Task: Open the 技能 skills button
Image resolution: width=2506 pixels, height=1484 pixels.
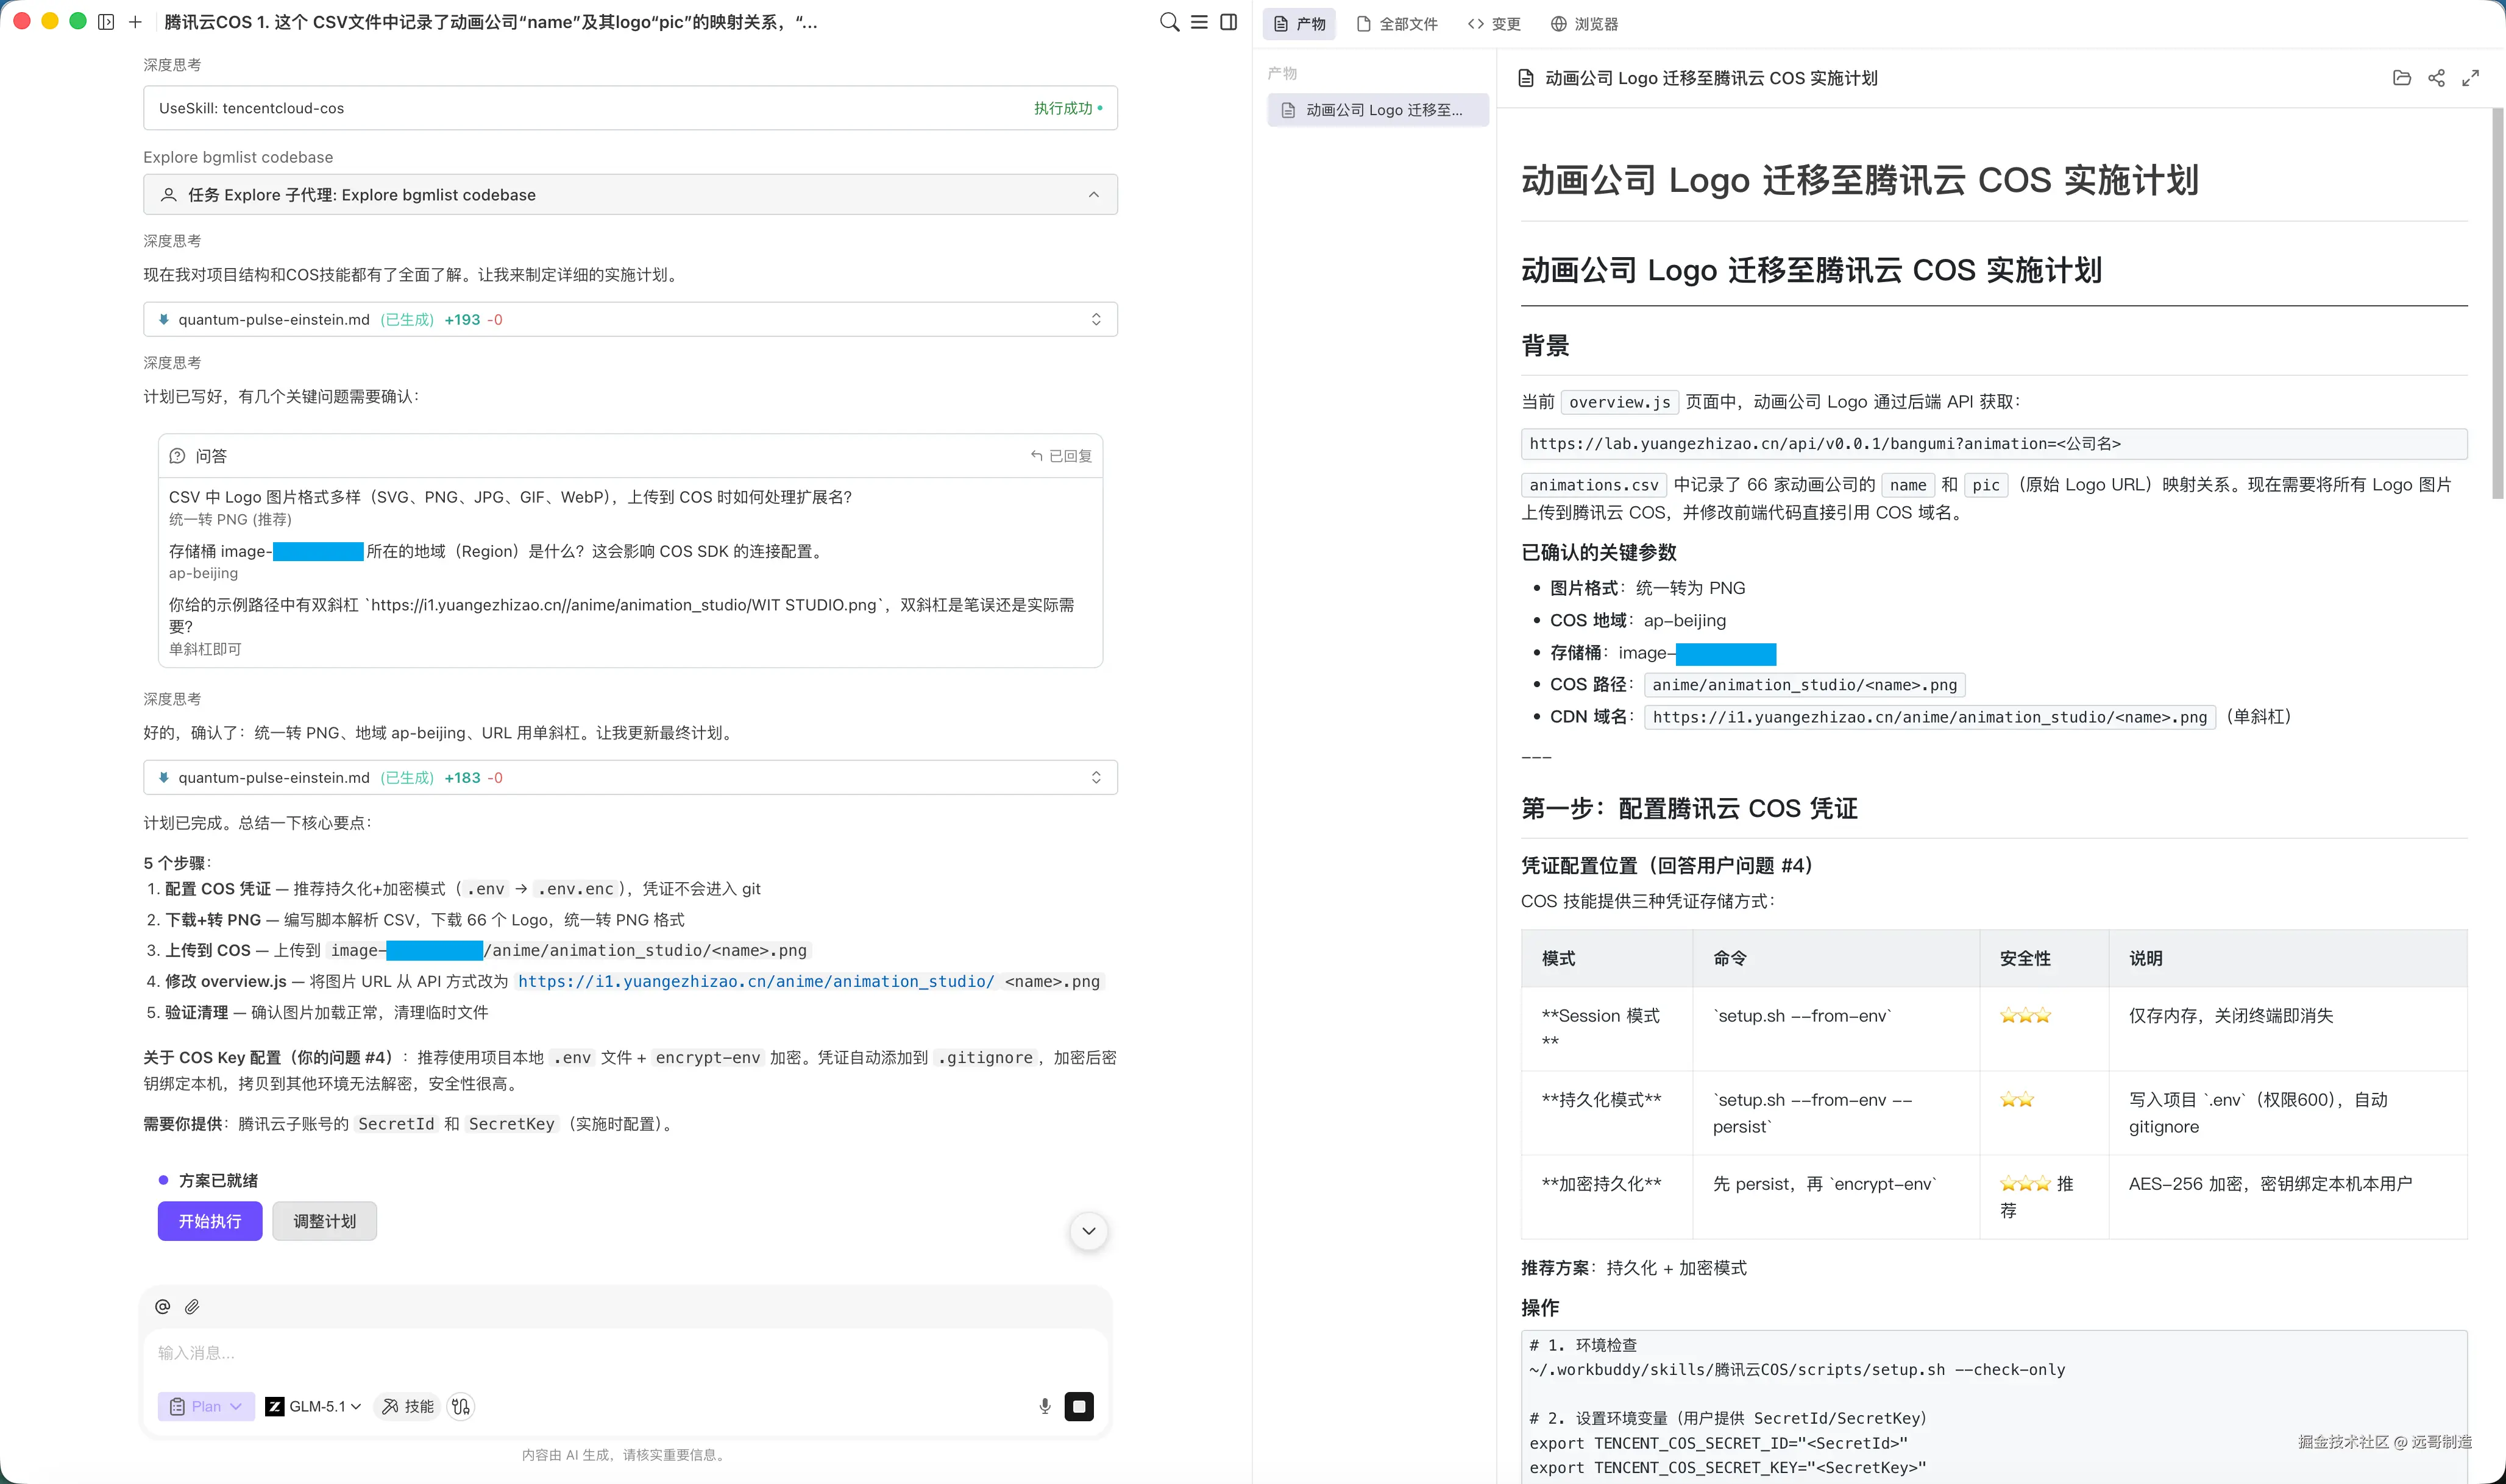Action: click(x=407, y=1407)
